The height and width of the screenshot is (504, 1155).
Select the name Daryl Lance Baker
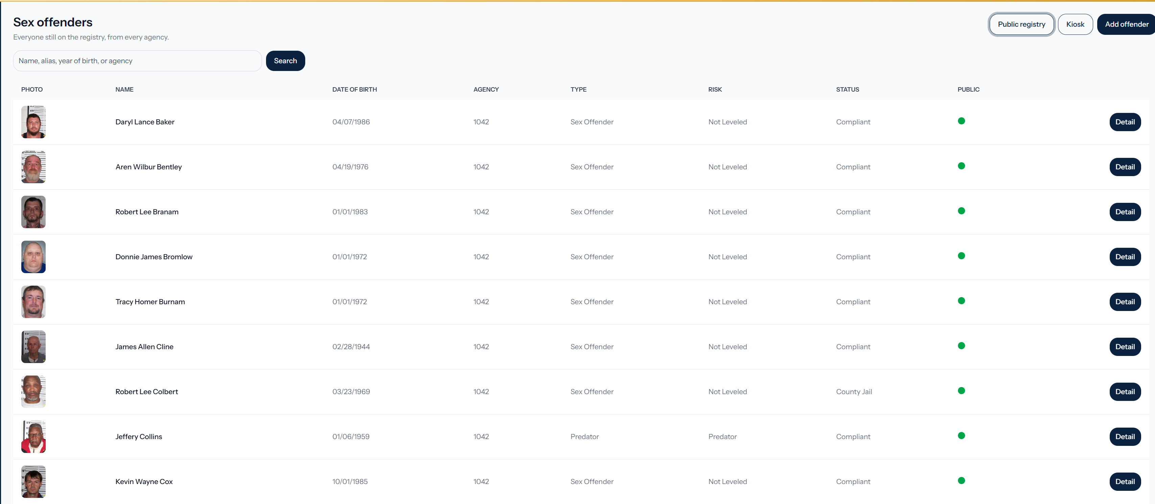pos(145,122)
